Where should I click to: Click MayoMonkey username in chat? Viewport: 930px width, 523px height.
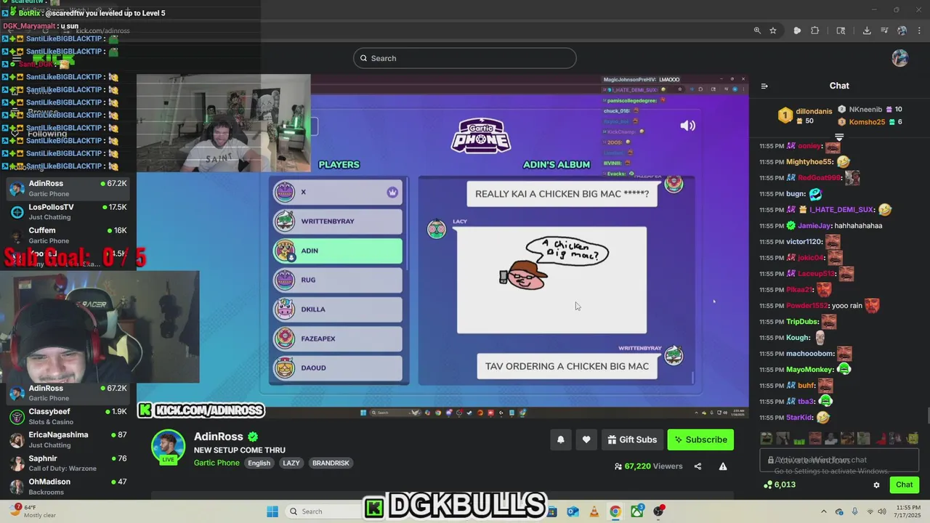click(x=809, y=370)
